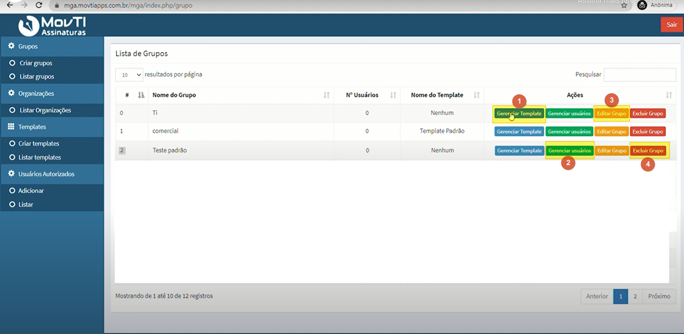Click Excluir Grupo for comercial group
This screenshot has height=334, width=684.
click(647, 131)
